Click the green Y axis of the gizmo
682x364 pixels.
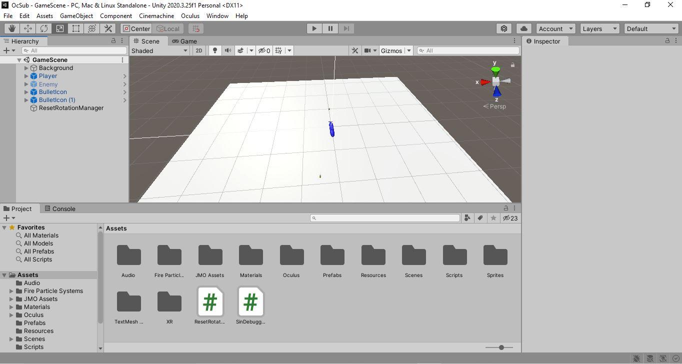click(495, 70)
